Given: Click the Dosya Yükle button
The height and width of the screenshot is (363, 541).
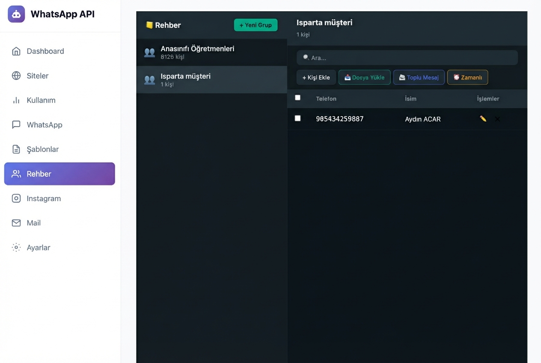Looking at the screenshot, I should [364, 77].
